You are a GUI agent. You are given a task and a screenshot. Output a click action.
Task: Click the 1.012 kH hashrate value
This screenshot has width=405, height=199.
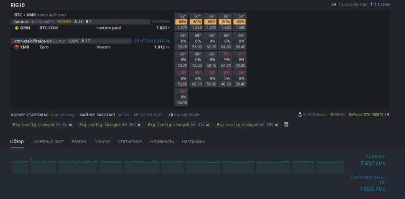(162, 47)
